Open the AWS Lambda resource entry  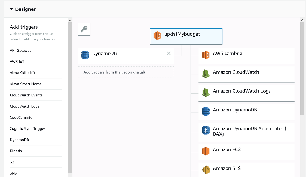point(246,56)
